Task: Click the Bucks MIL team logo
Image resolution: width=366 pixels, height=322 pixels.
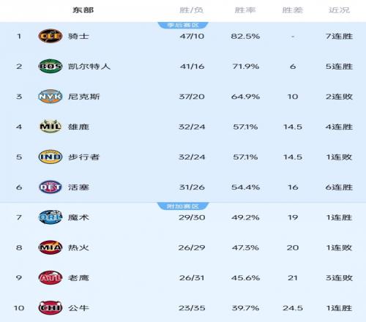Action: 51,127
